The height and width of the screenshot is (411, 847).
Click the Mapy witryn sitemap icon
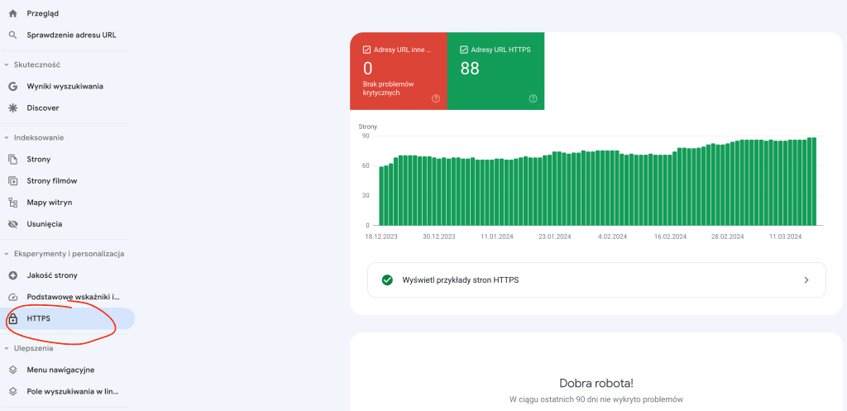13,203
